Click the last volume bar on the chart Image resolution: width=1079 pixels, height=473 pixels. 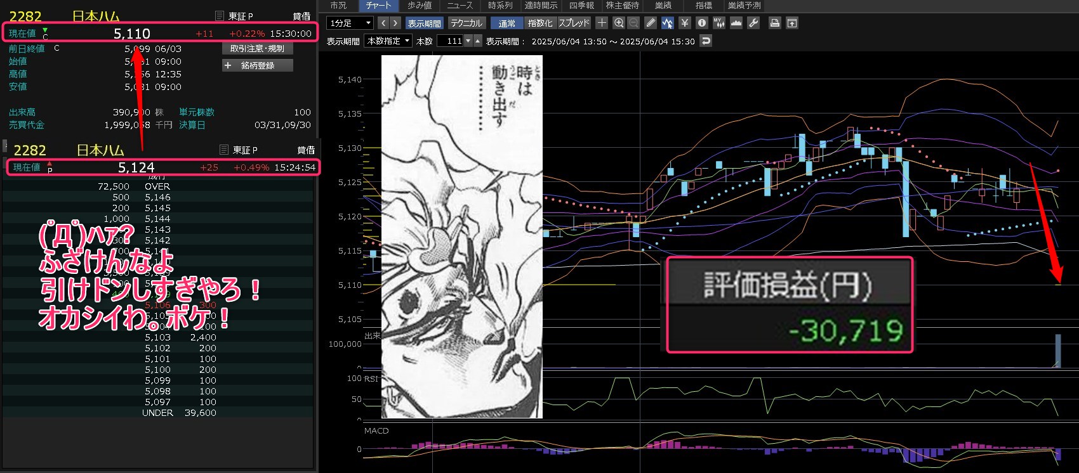1058,351
